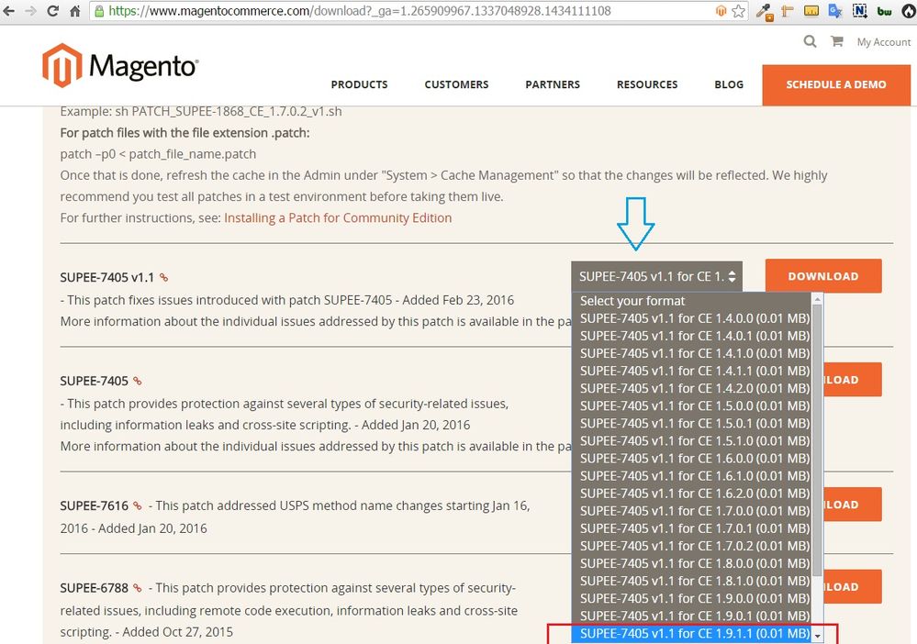917x644 pixels.
Task: Select SUPEE-7405 v1.1 for CE 1.5.0.0
Action: [692, 405]
